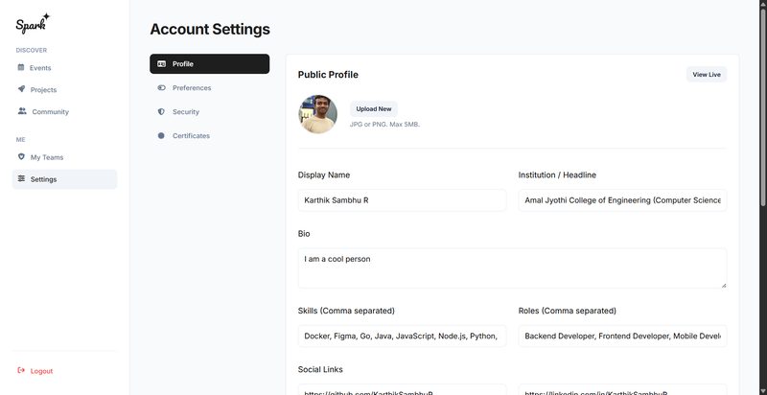
Task: Click the Events calendar icon
Action: click(21, 67)
